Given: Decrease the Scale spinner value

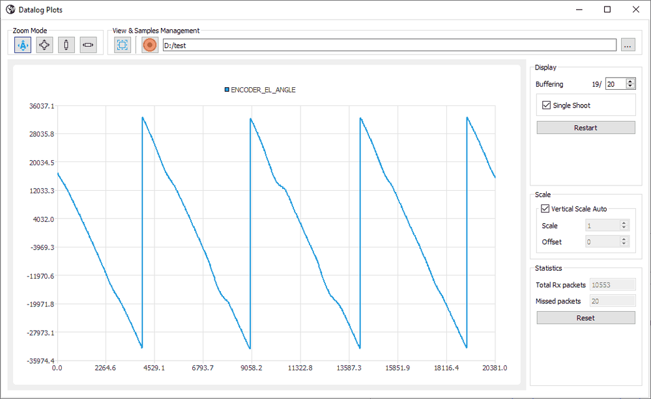Looking at the screenshot, I should coord(624,228).
